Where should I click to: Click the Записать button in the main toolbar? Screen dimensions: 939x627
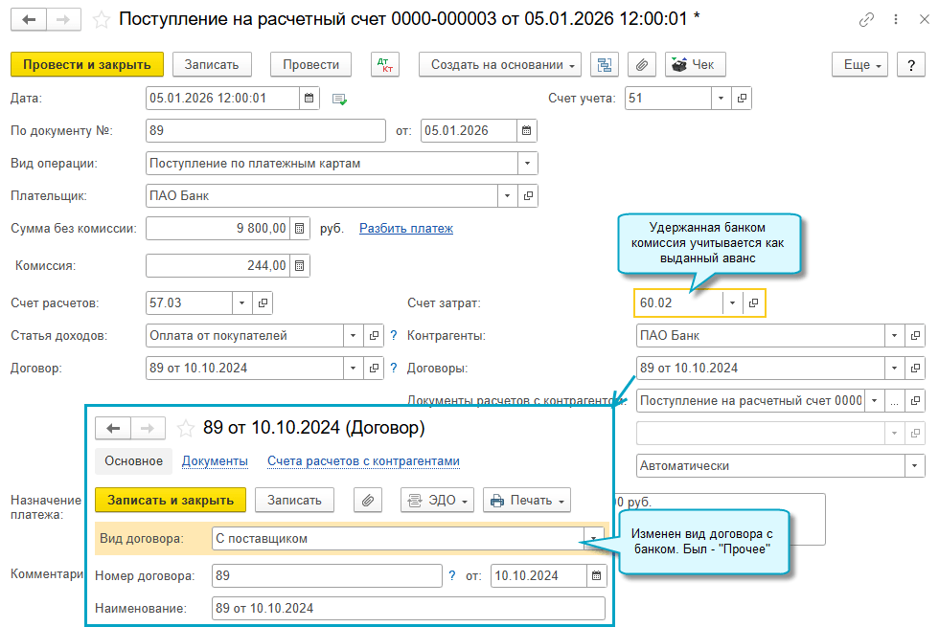tap(212, 65)
